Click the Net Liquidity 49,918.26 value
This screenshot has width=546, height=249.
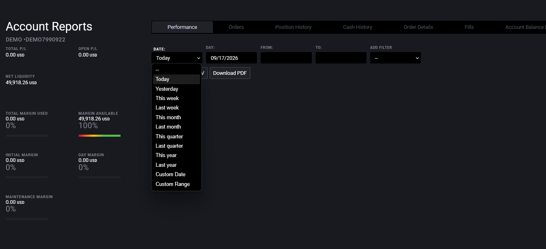coord(21,83)
